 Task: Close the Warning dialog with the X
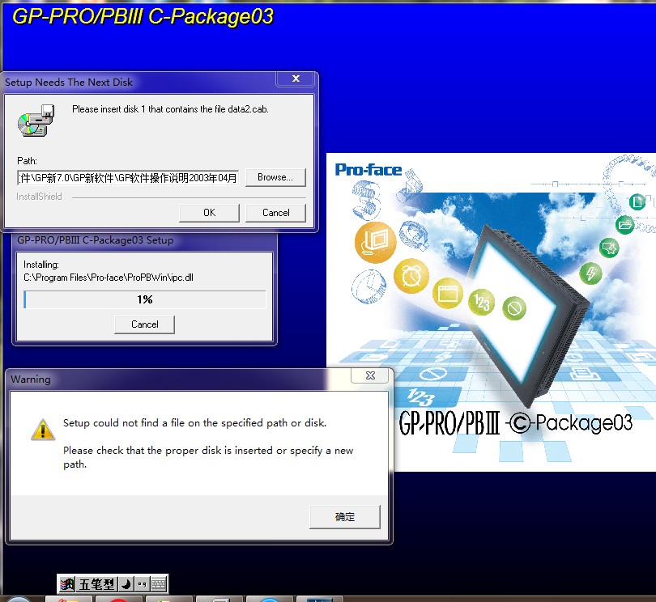pos(369,376)
